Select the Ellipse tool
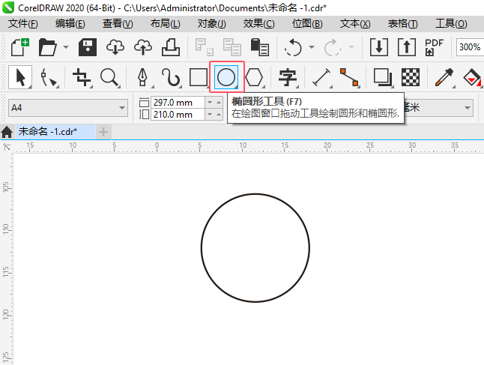The image size is (484, 365). click(226, 77)
